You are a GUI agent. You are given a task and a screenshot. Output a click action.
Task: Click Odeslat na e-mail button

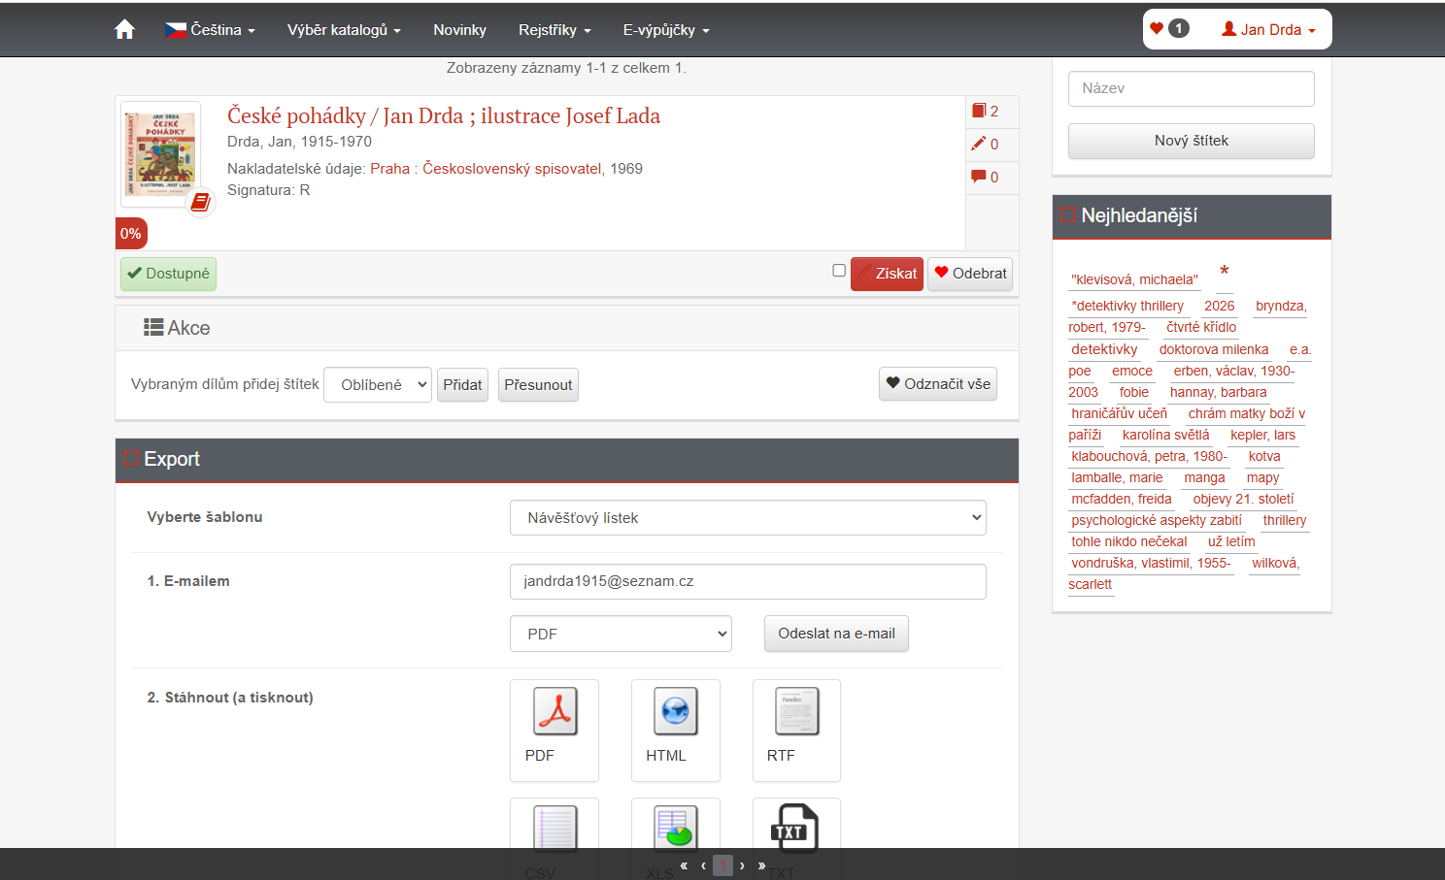click(836, 634)
